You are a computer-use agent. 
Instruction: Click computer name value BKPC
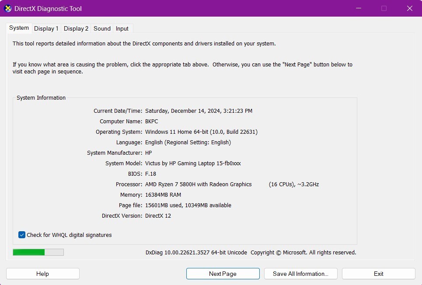click(x=151, y=122)
